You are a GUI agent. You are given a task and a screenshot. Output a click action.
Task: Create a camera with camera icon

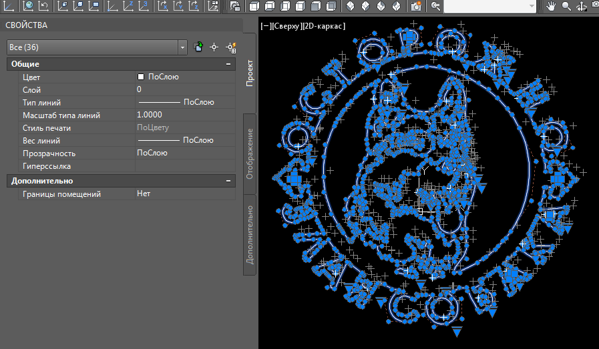(416, 6)
